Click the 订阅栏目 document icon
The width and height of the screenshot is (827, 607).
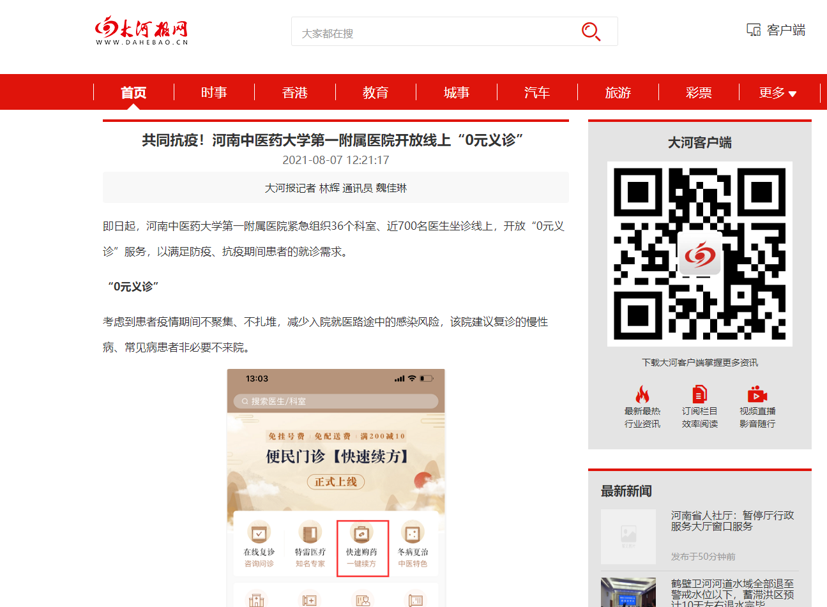coord(699,394)
